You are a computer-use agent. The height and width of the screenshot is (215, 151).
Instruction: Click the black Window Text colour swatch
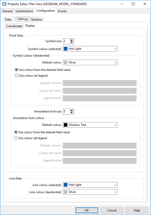[66, 125]
